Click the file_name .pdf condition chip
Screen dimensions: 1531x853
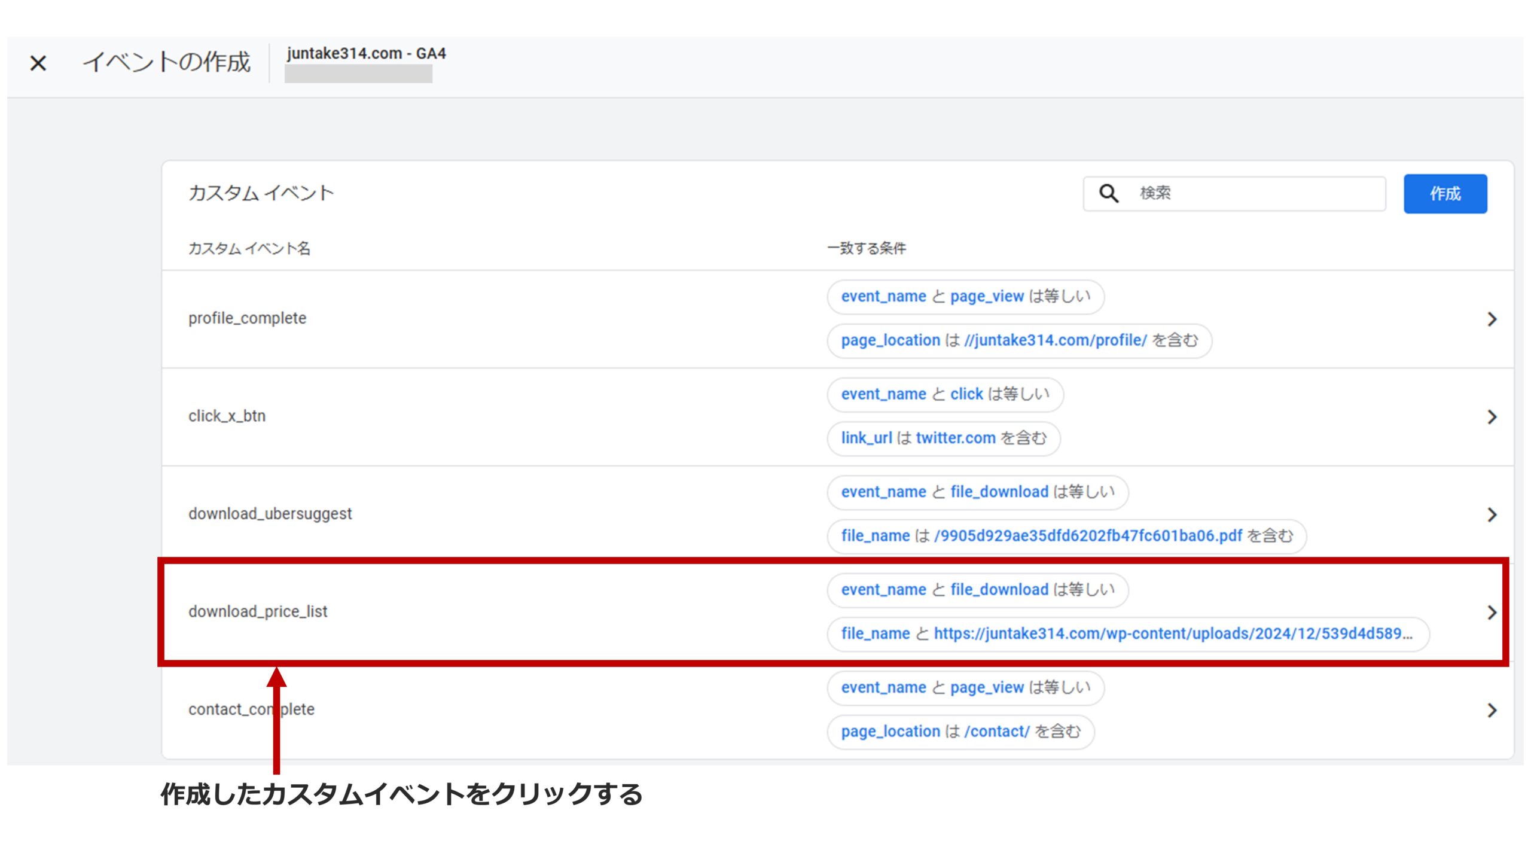click(1066, 536)
